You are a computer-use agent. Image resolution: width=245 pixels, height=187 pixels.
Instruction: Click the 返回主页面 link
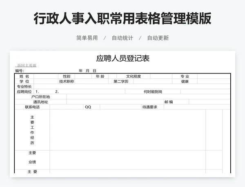[x=27, y=65]
